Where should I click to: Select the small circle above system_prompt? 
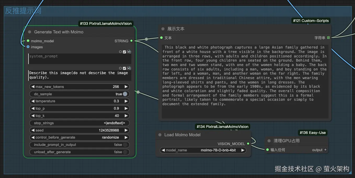tap(120, 52)
